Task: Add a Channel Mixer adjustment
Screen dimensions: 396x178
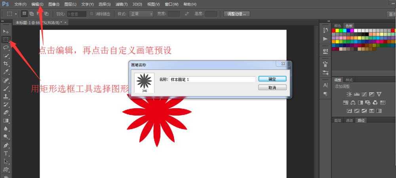Action: pyautogui.click(x=375, y=103)
